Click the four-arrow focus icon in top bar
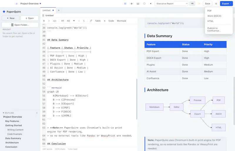Image resolution: width=235 pixels, height=151 pixels. pos(132,4)
